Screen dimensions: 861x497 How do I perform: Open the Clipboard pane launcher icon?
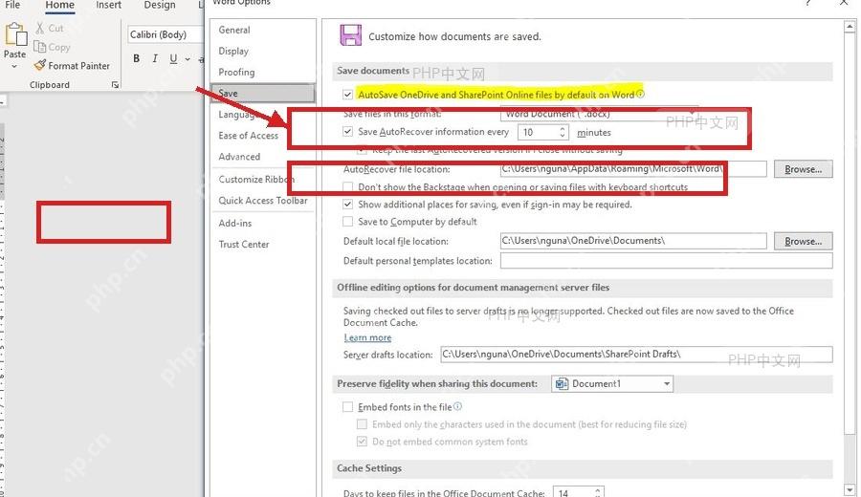pos(115,84)
